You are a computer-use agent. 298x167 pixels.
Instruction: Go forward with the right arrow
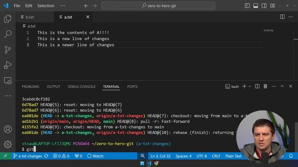click(x=95, y=6)
